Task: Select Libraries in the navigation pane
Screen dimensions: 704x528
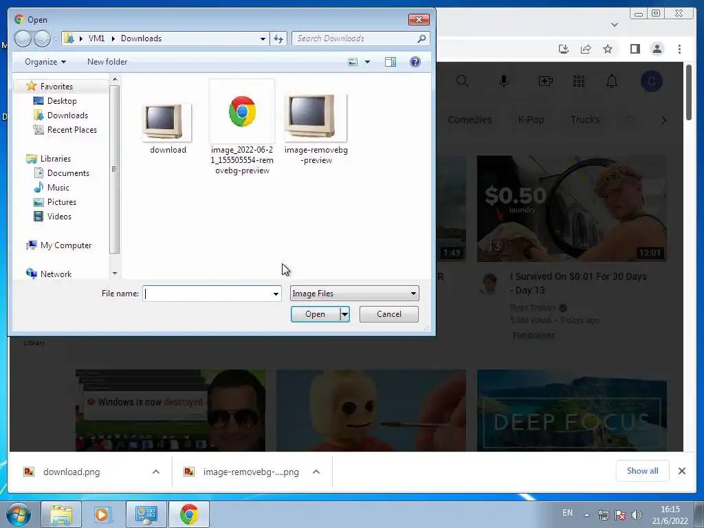Action: pos(55,159)
